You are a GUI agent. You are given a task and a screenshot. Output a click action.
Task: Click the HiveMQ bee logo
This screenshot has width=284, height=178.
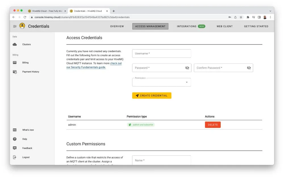[22, 26]
